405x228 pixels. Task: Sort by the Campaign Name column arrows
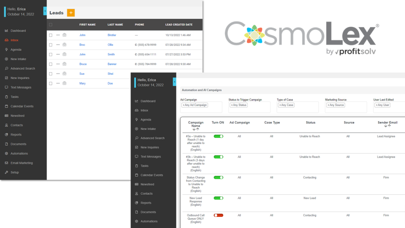coord(195,129)
